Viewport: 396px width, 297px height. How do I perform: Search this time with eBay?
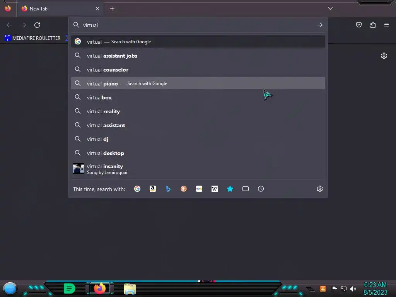point(199,189)
